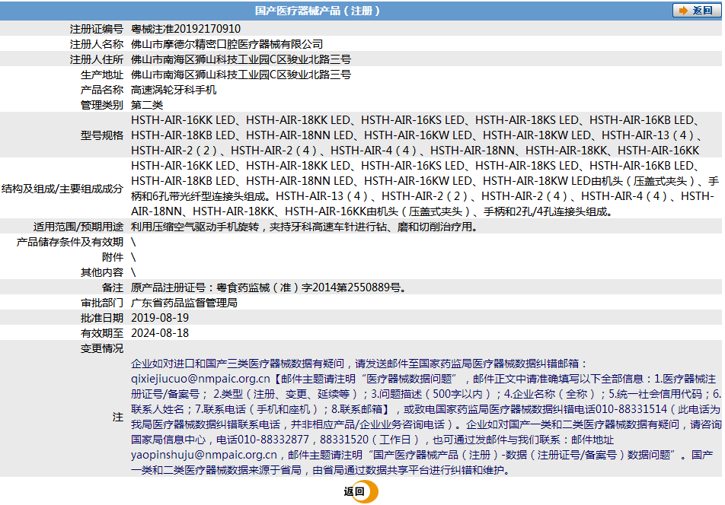Click the approval date 2019-08-19

(160, 318)
